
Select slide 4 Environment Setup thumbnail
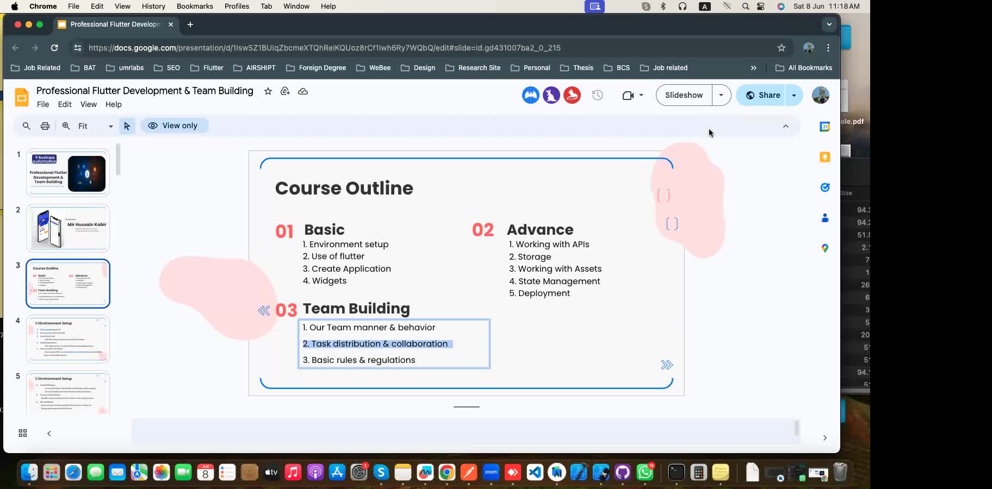point(68,339)
